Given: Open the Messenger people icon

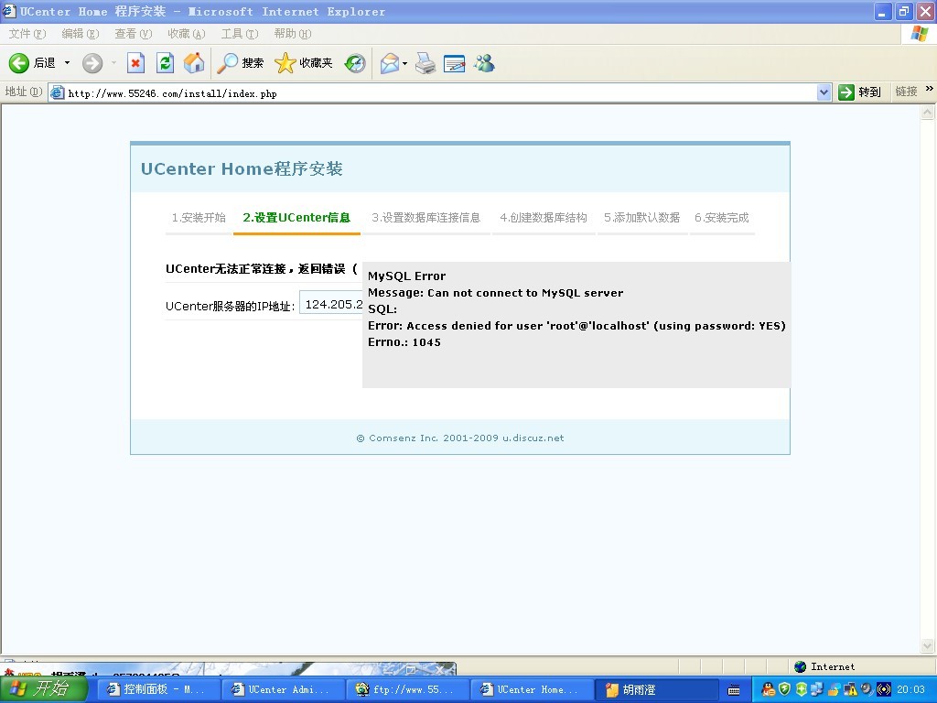Looking at the screenshot, I should click(x=484, y=63).
